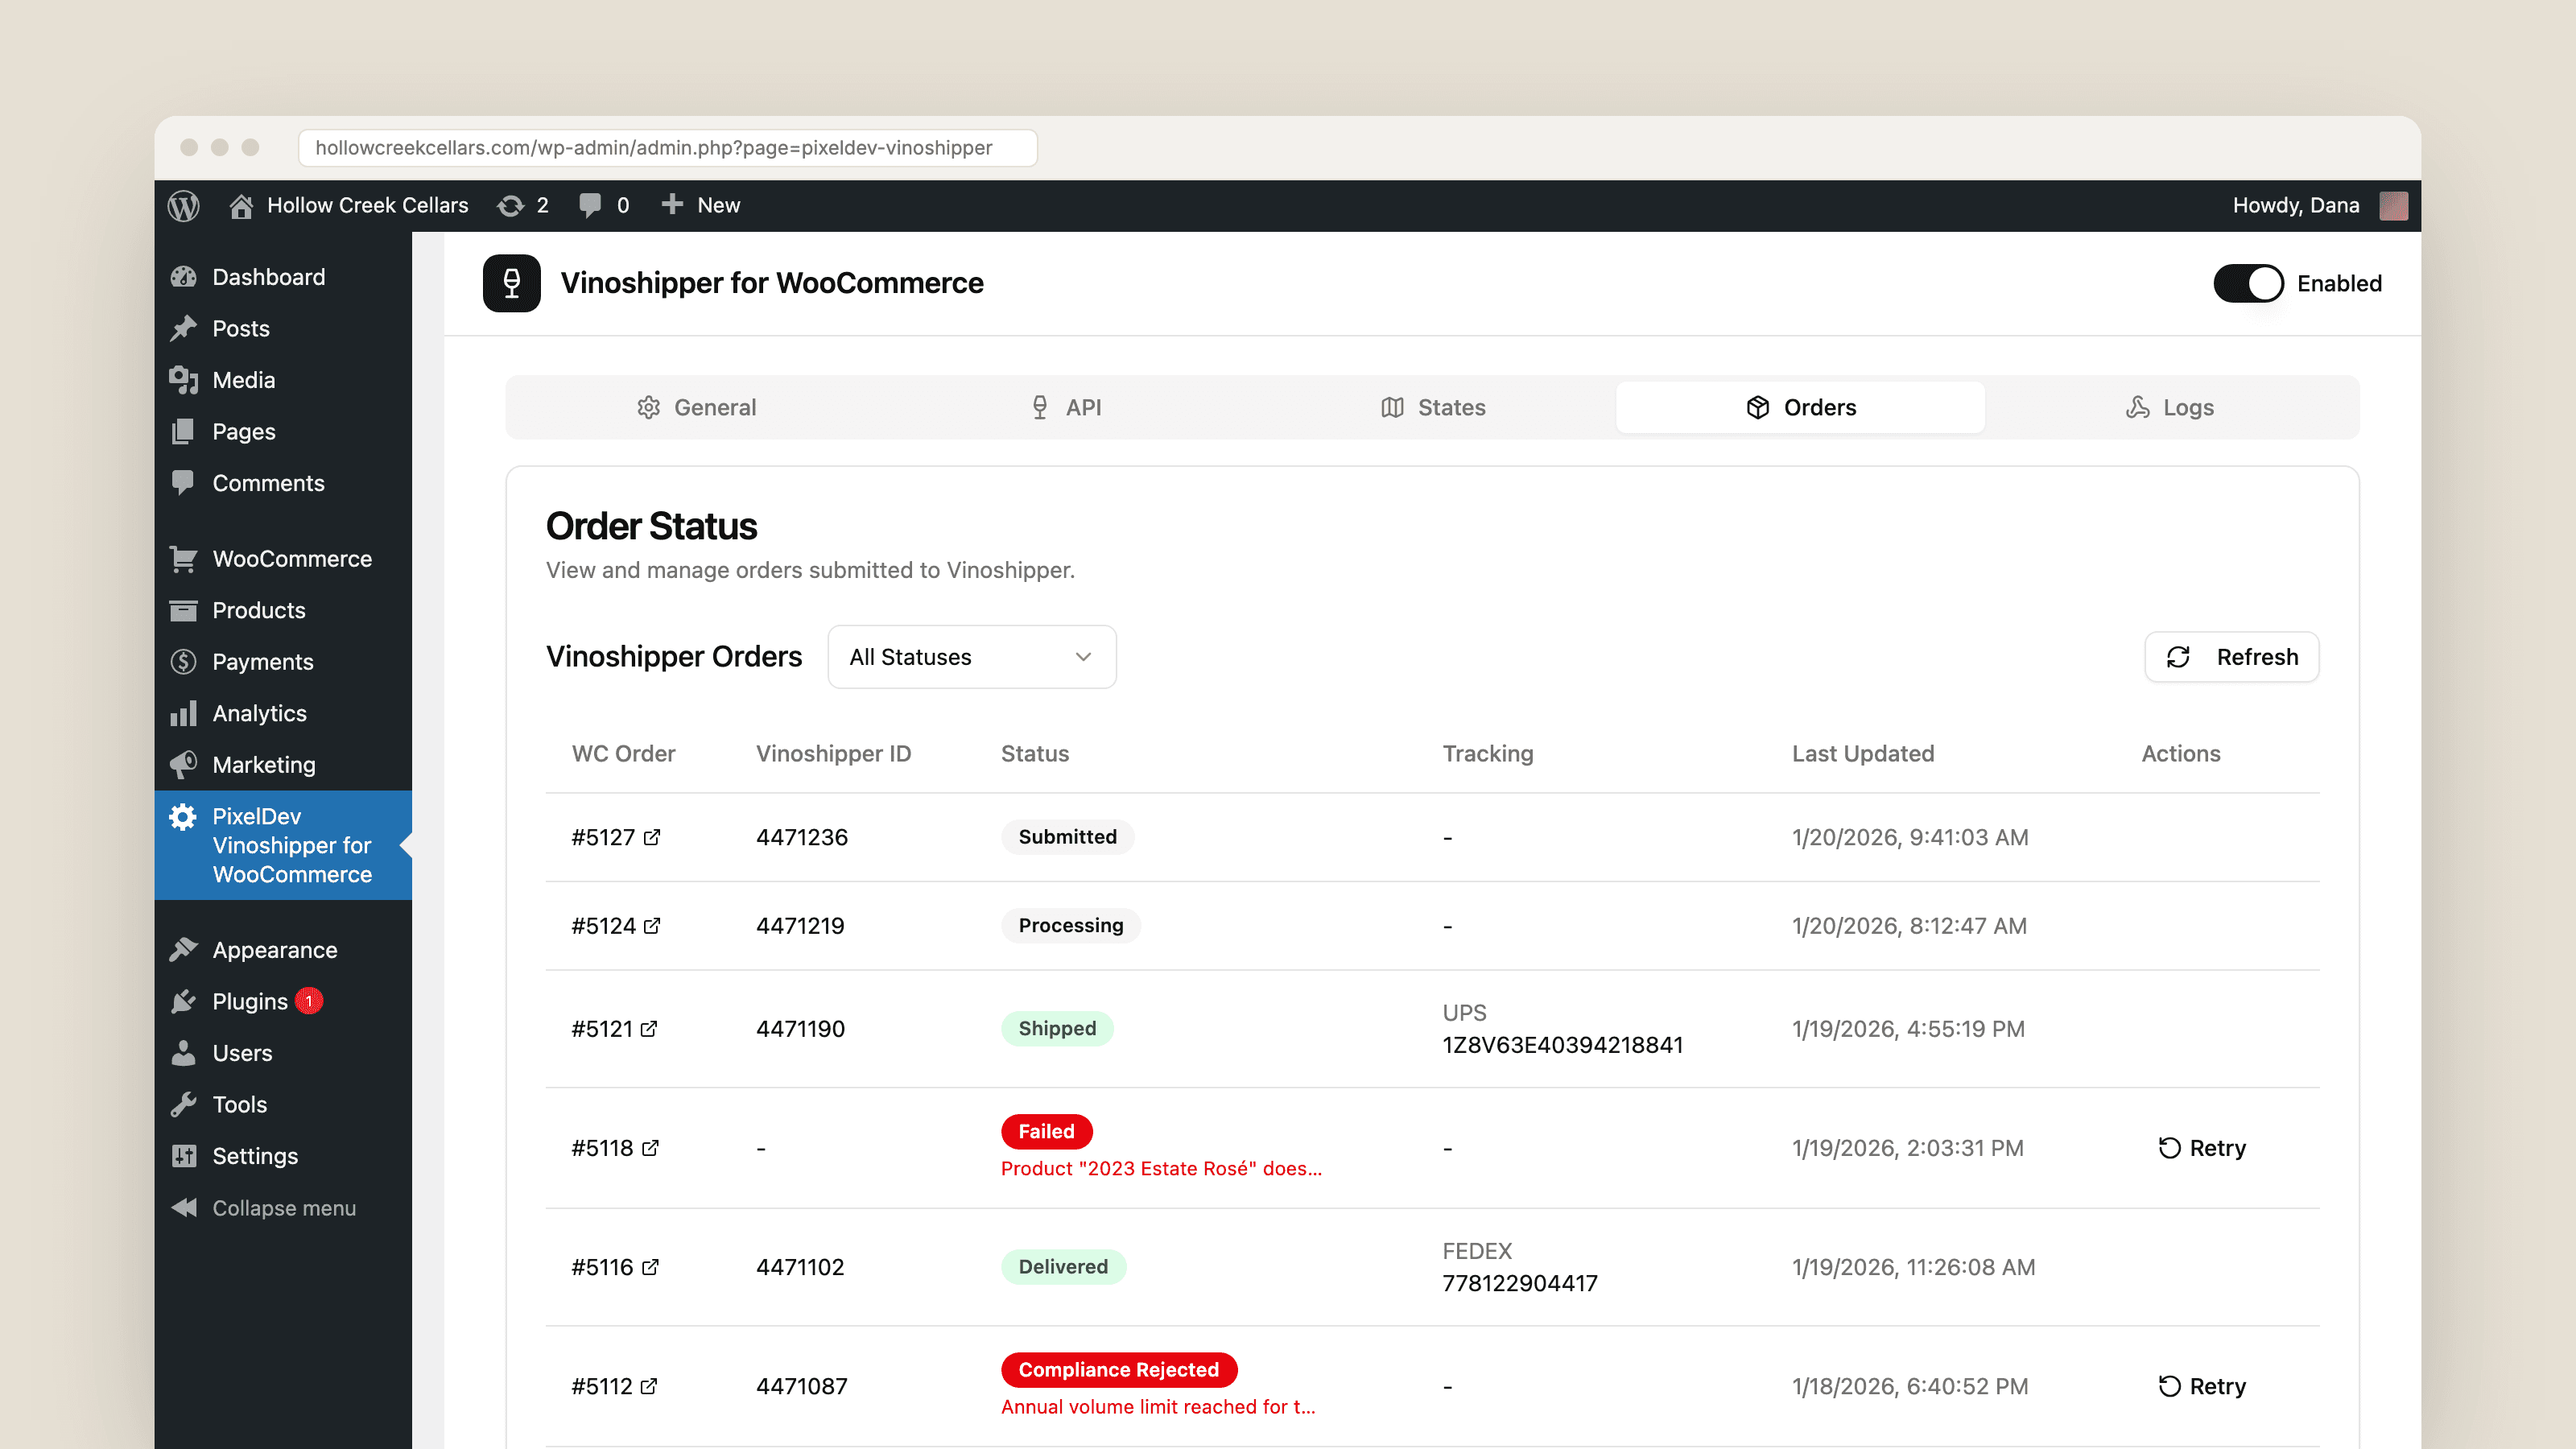
Task: Toggle the Enabled switch off
Action: 2248,283
